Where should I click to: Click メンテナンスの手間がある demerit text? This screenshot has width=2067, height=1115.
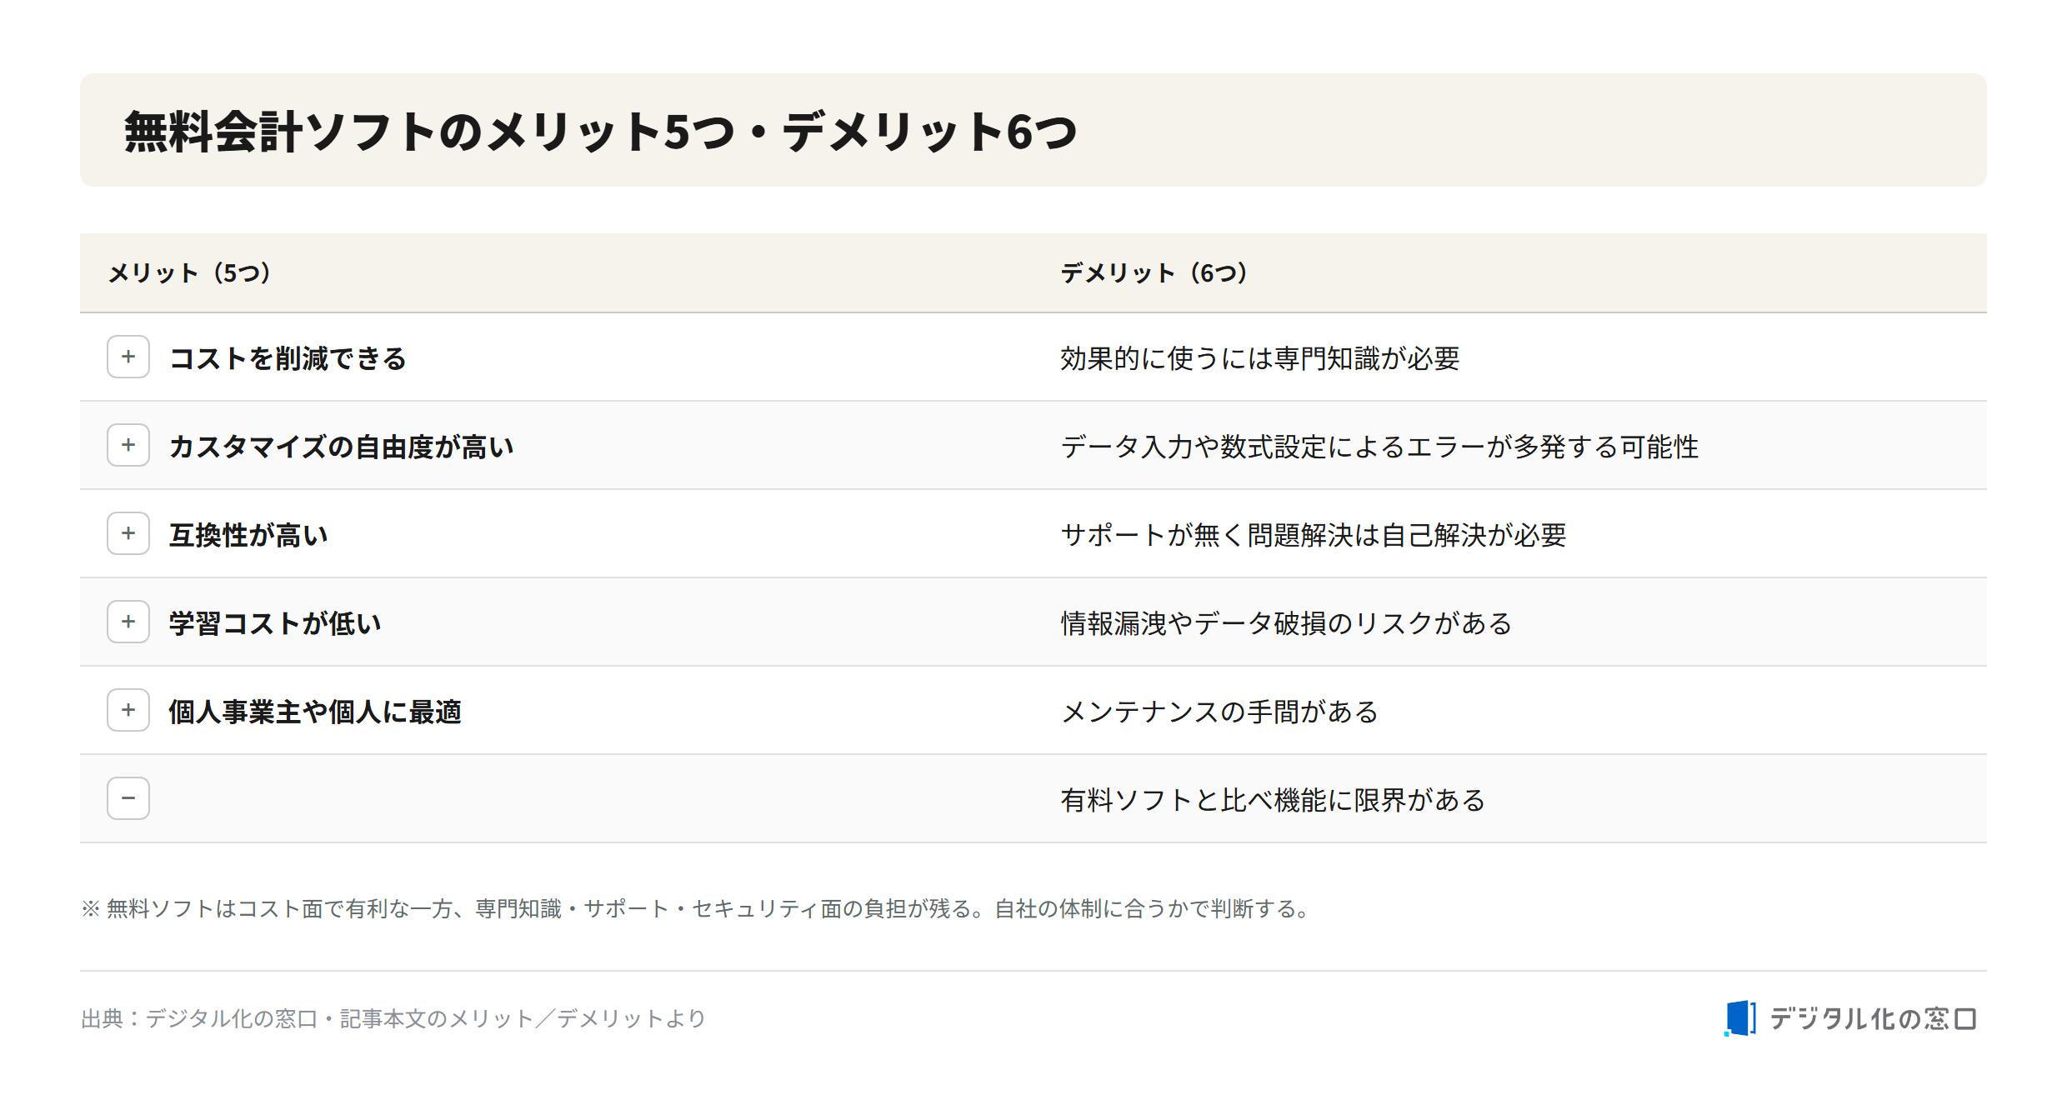click(1220, 712)
